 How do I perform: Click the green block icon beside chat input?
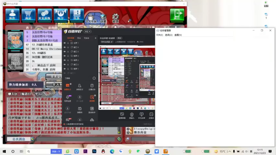click(119, 139)
